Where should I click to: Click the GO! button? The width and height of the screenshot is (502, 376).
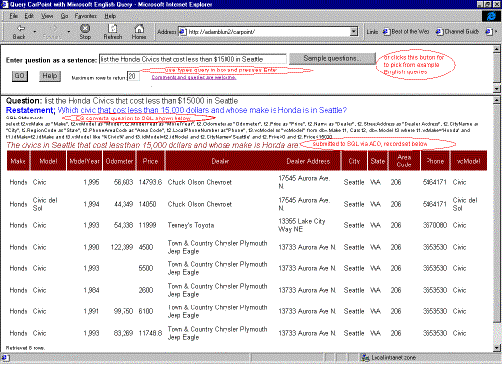pyautogui.click(x=20, y=76)
